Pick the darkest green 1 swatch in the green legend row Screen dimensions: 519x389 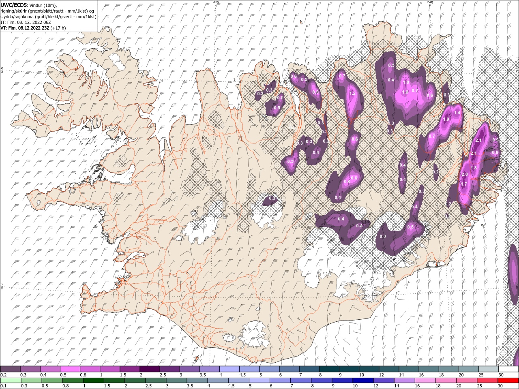point(93,380)
